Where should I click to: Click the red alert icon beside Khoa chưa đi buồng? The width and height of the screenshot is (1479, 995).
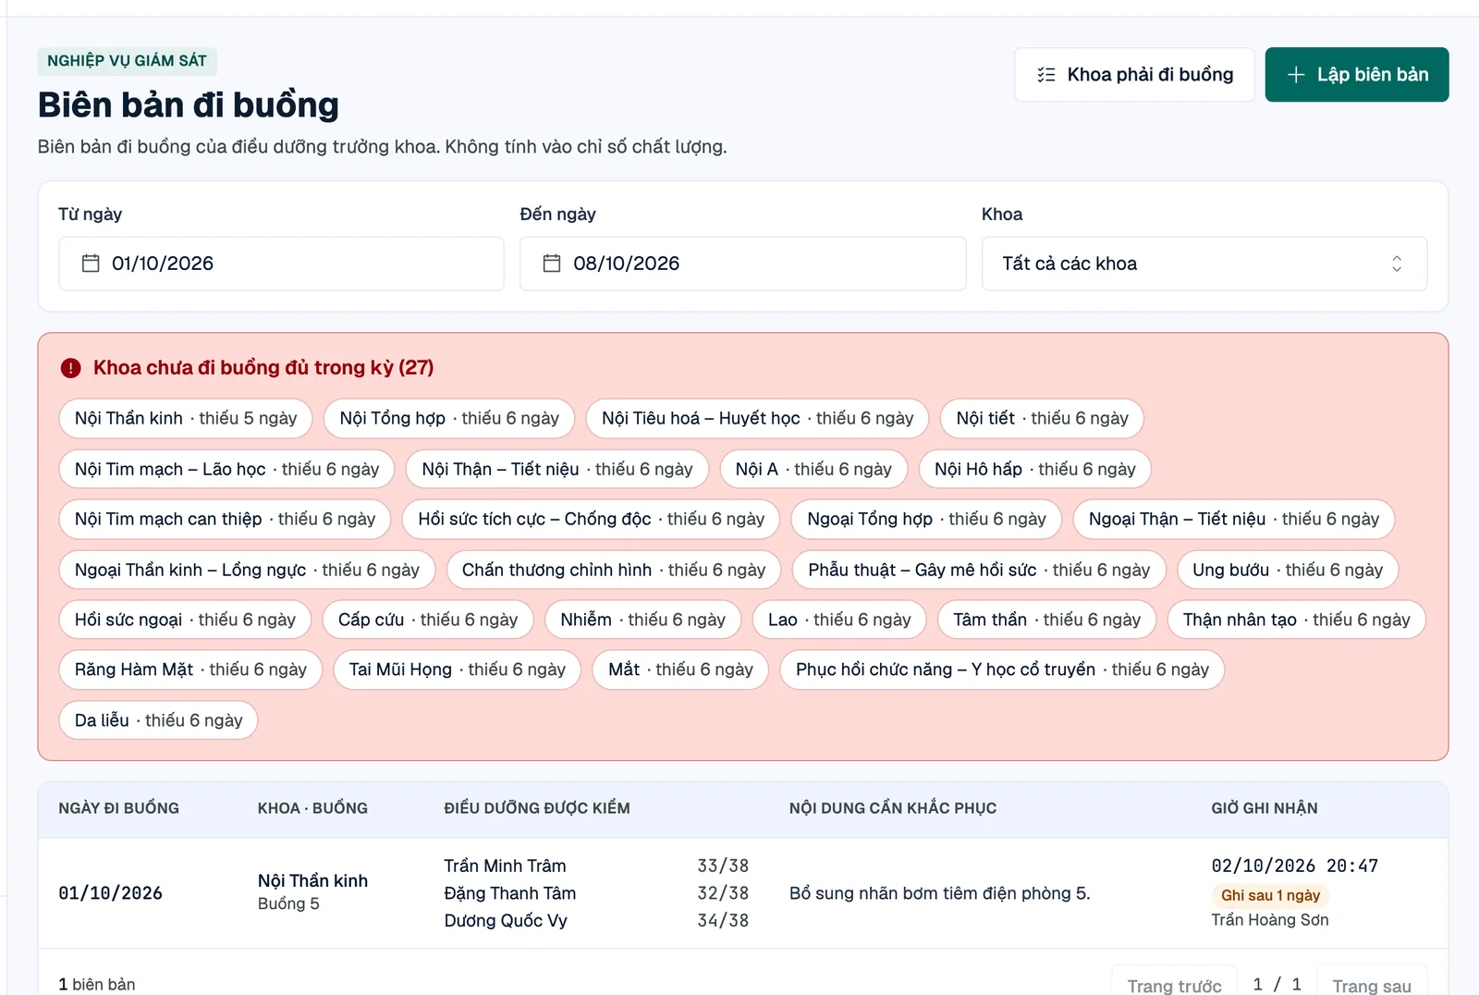(71, 368)
